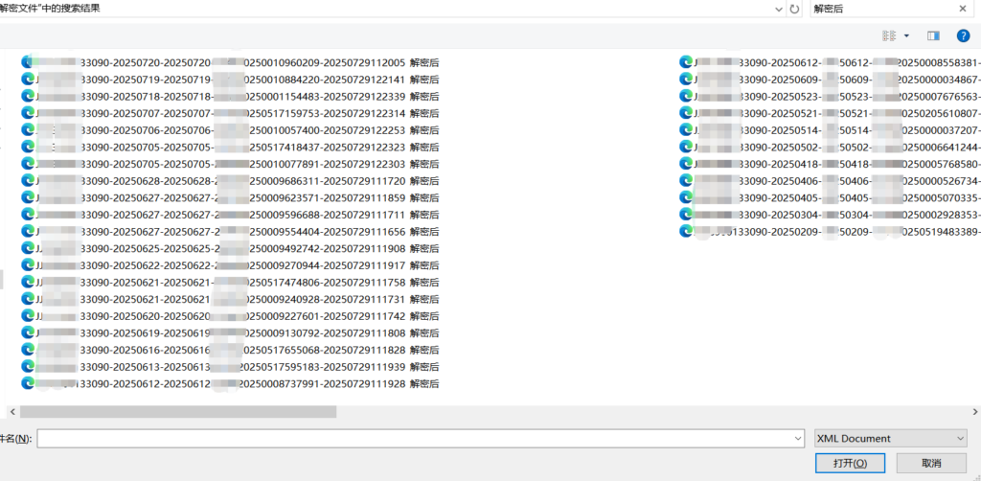Toggle the preview pane icon
Image resolution: width=981 pixels, height=481 pixels.
(x=933, y=35)
